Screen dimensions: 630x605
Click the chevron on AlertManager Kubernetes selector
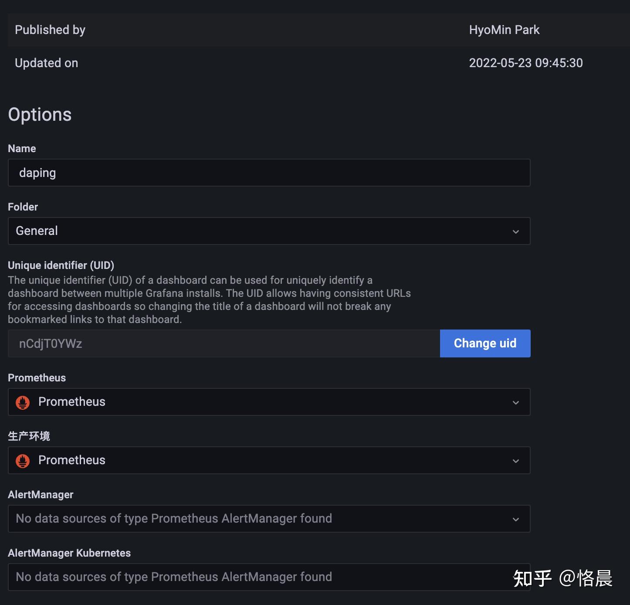(516, 577)
